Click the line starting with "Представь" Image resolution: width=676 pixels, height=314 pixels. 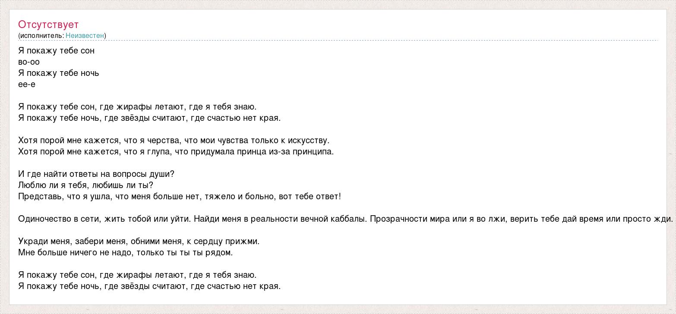coord(180,197)
